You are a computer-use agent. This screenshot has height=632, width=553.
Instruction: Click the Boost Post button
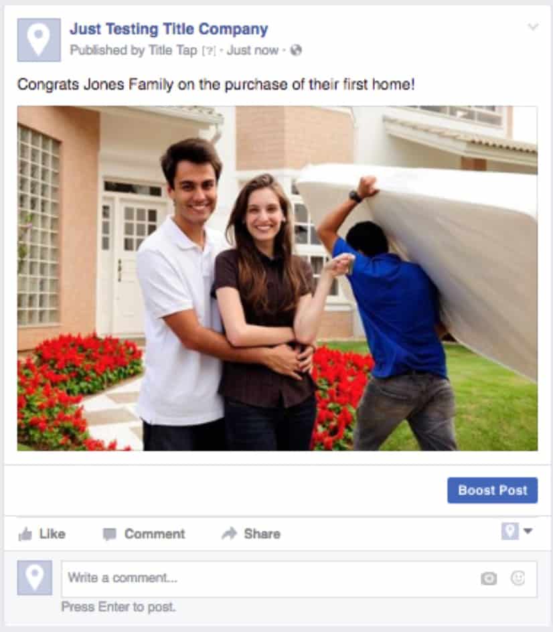coord(493,490)
